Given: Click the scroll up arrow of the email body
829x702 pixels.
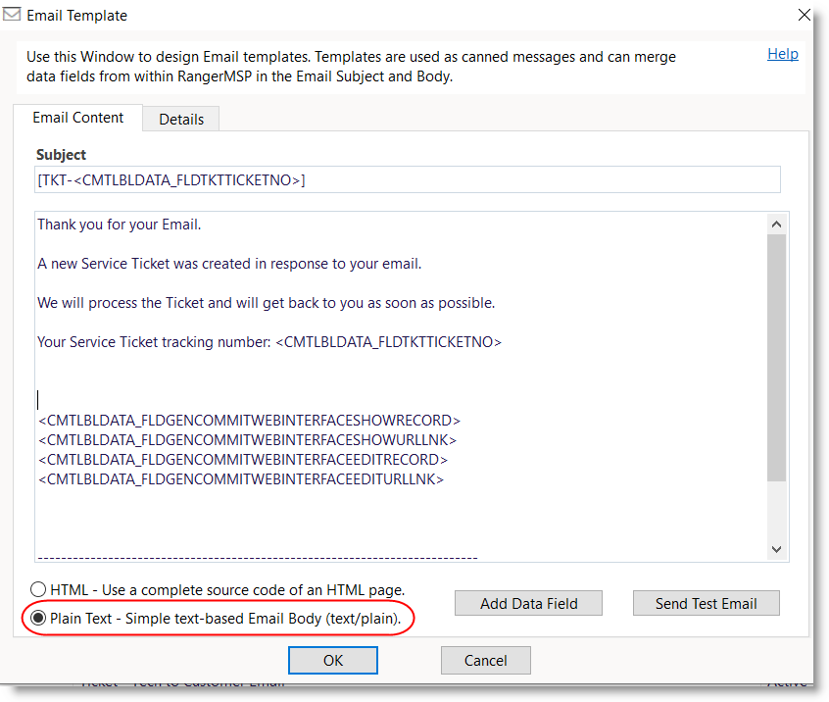Looking at the screenshot, I should pos(776,225).
